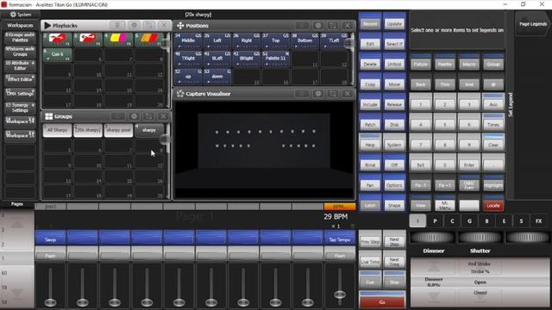
Task: Click the Dimmer encoder wheel
Action: 433,238
